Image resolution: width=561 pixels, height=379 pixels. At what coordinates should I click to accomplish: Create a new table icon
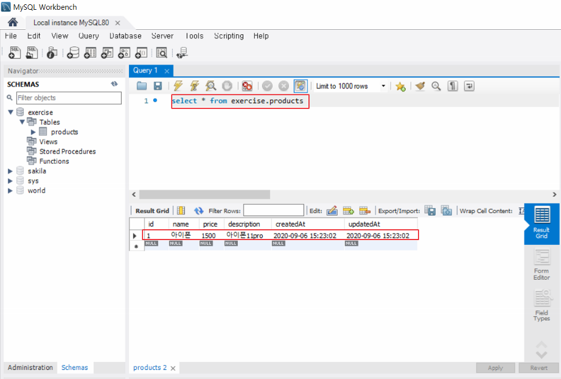(x=90, y=52)
